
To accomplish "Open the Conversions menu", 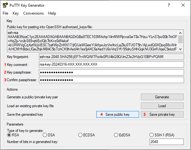I will [x=33, y=13].
